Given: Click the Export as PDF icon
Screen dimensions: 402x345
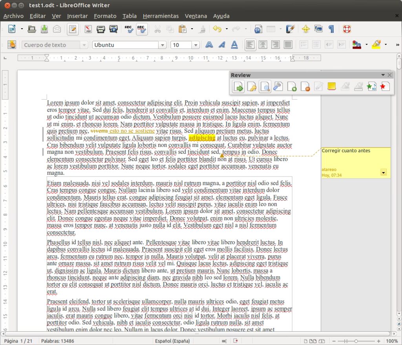Looking at the screenshot, I should pos(88,29).
